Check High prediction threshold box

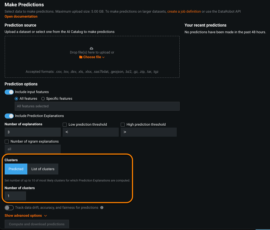(123, 125)
